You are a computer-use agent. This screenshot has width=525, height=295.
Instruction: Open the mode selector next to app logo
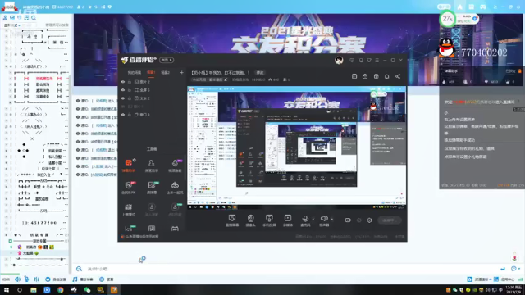click(167, 60)
